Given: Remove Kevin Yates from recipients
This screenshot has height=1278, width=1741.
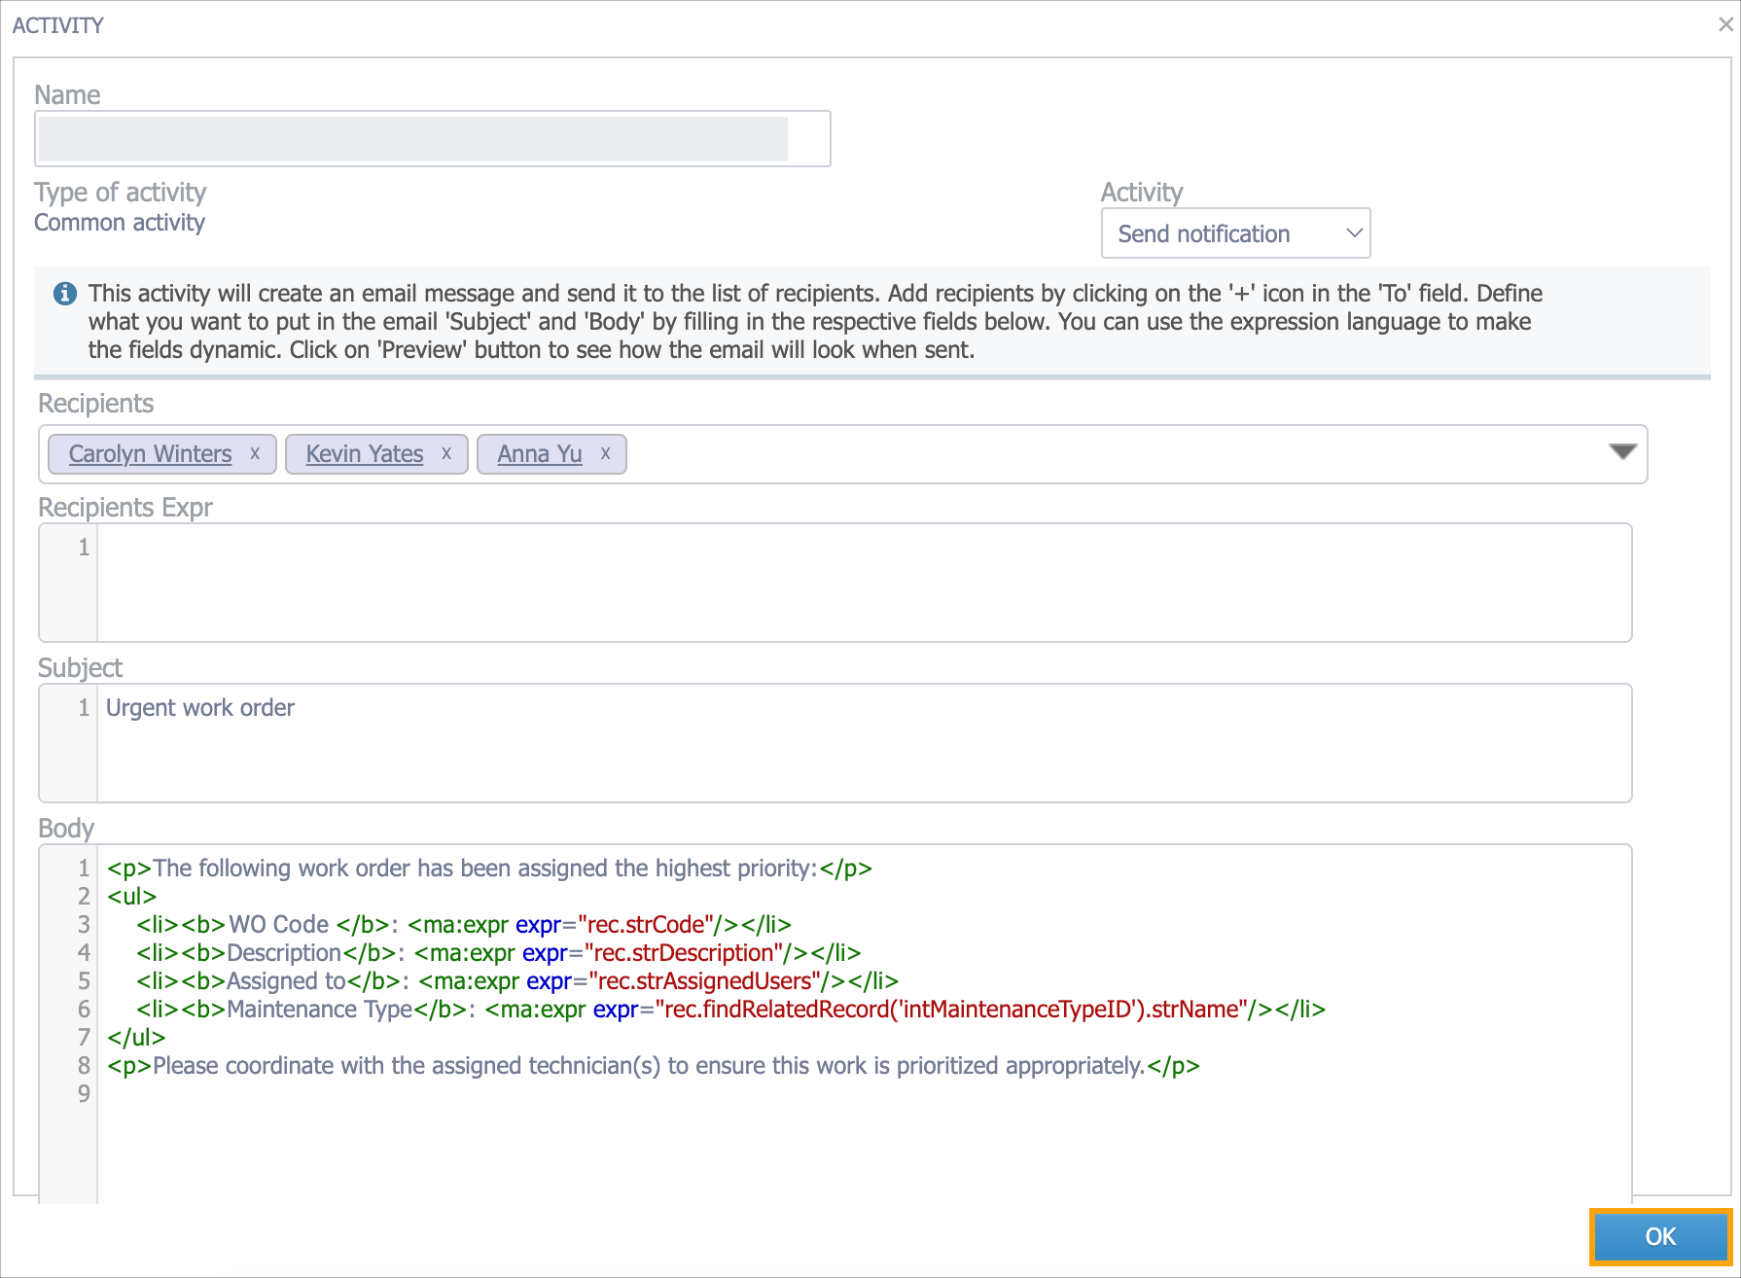Looking at the screenshot, I should point(446,453).
